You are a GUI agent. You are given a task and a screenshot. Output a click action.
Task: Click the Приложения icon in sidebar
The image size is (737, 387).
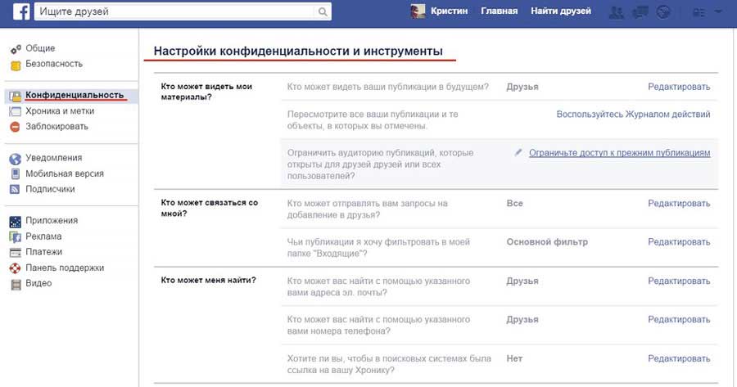[x=16, y=222]
